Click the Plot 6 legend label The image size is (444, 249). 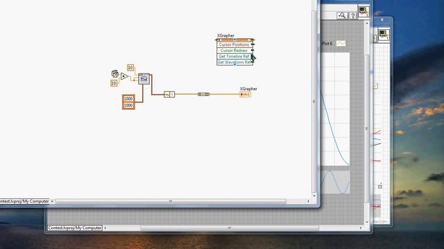[327, 44]
